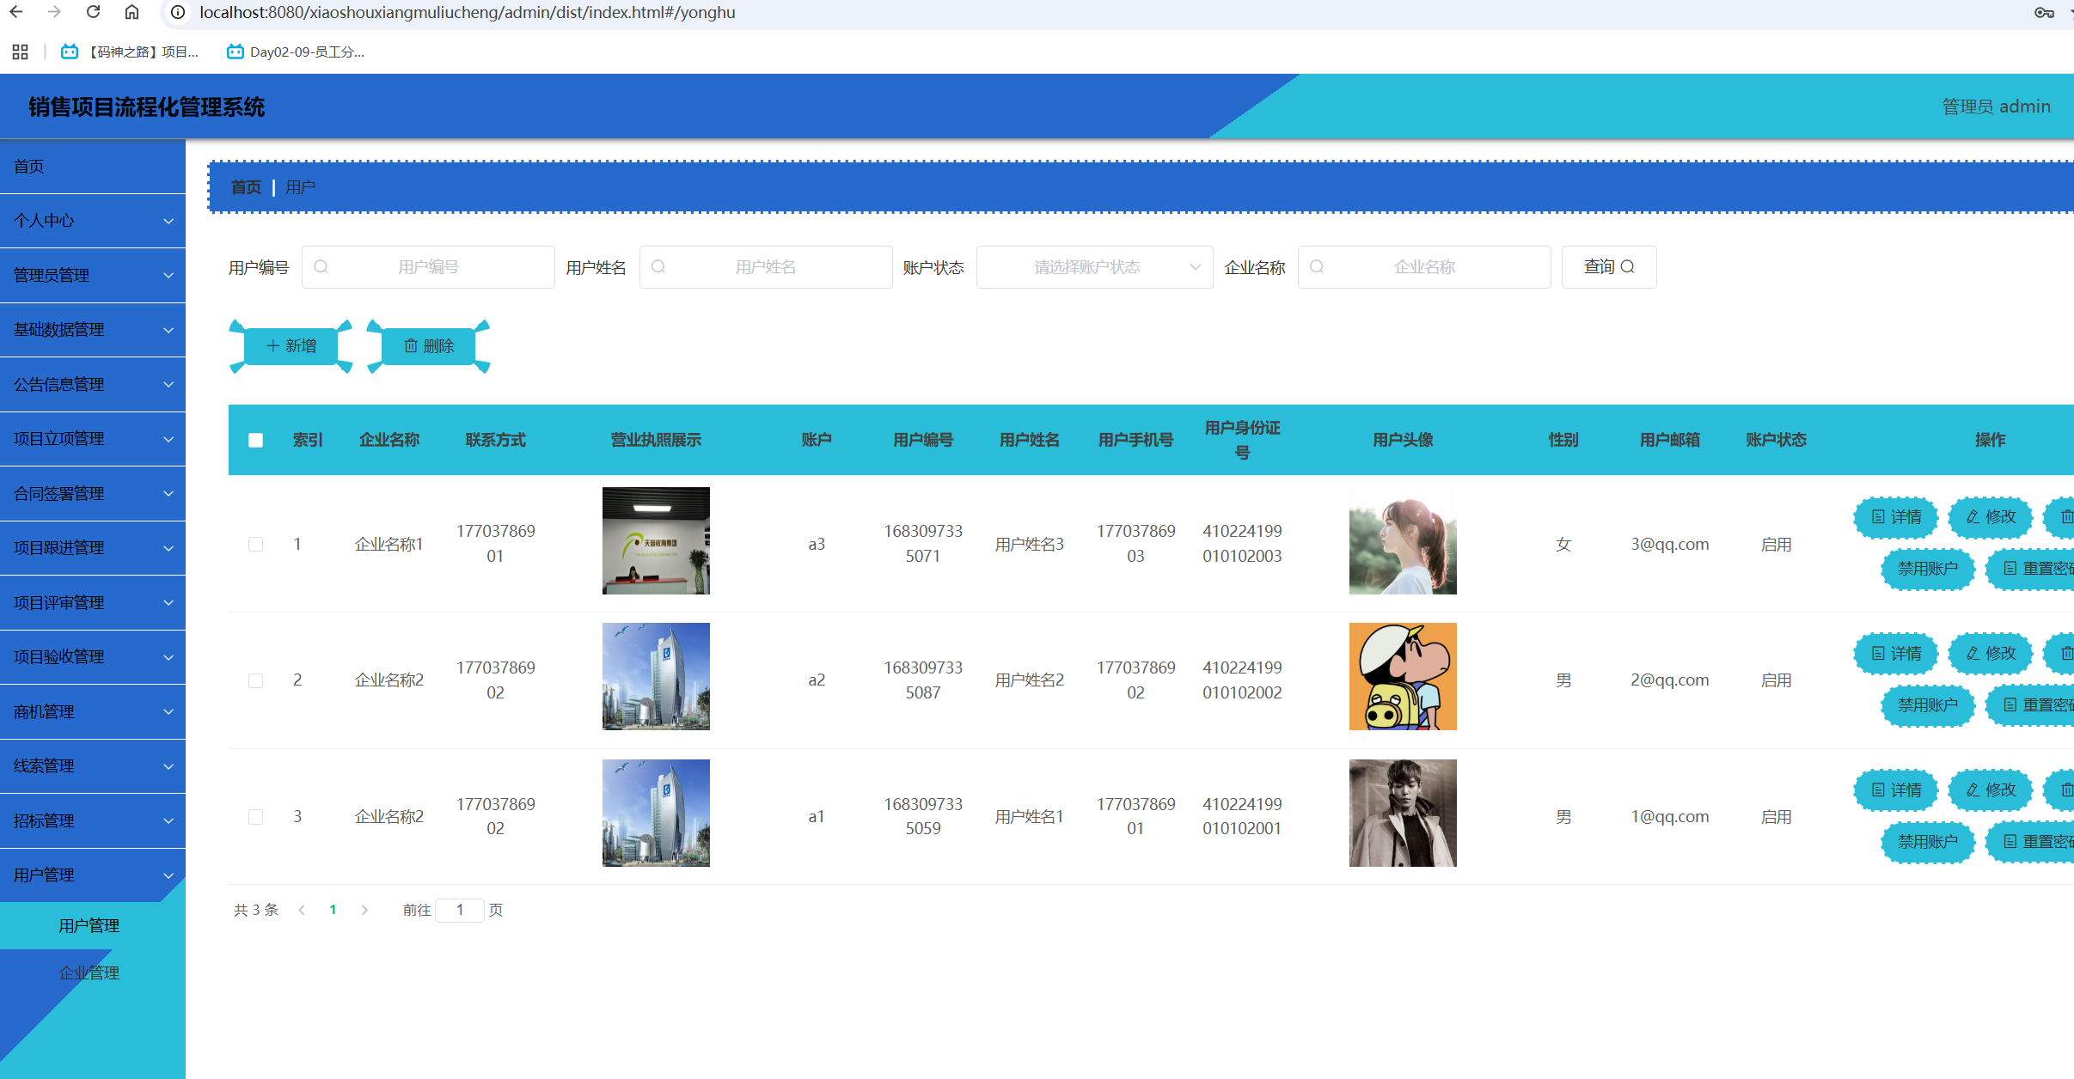Focus the 企业名称 search field
Image resolution: width=2074 pixels, height=1079 pixels.
(1424, 267)
